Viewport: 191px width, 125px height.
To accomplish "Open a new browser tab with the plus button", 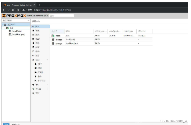I will pos(40,5).
